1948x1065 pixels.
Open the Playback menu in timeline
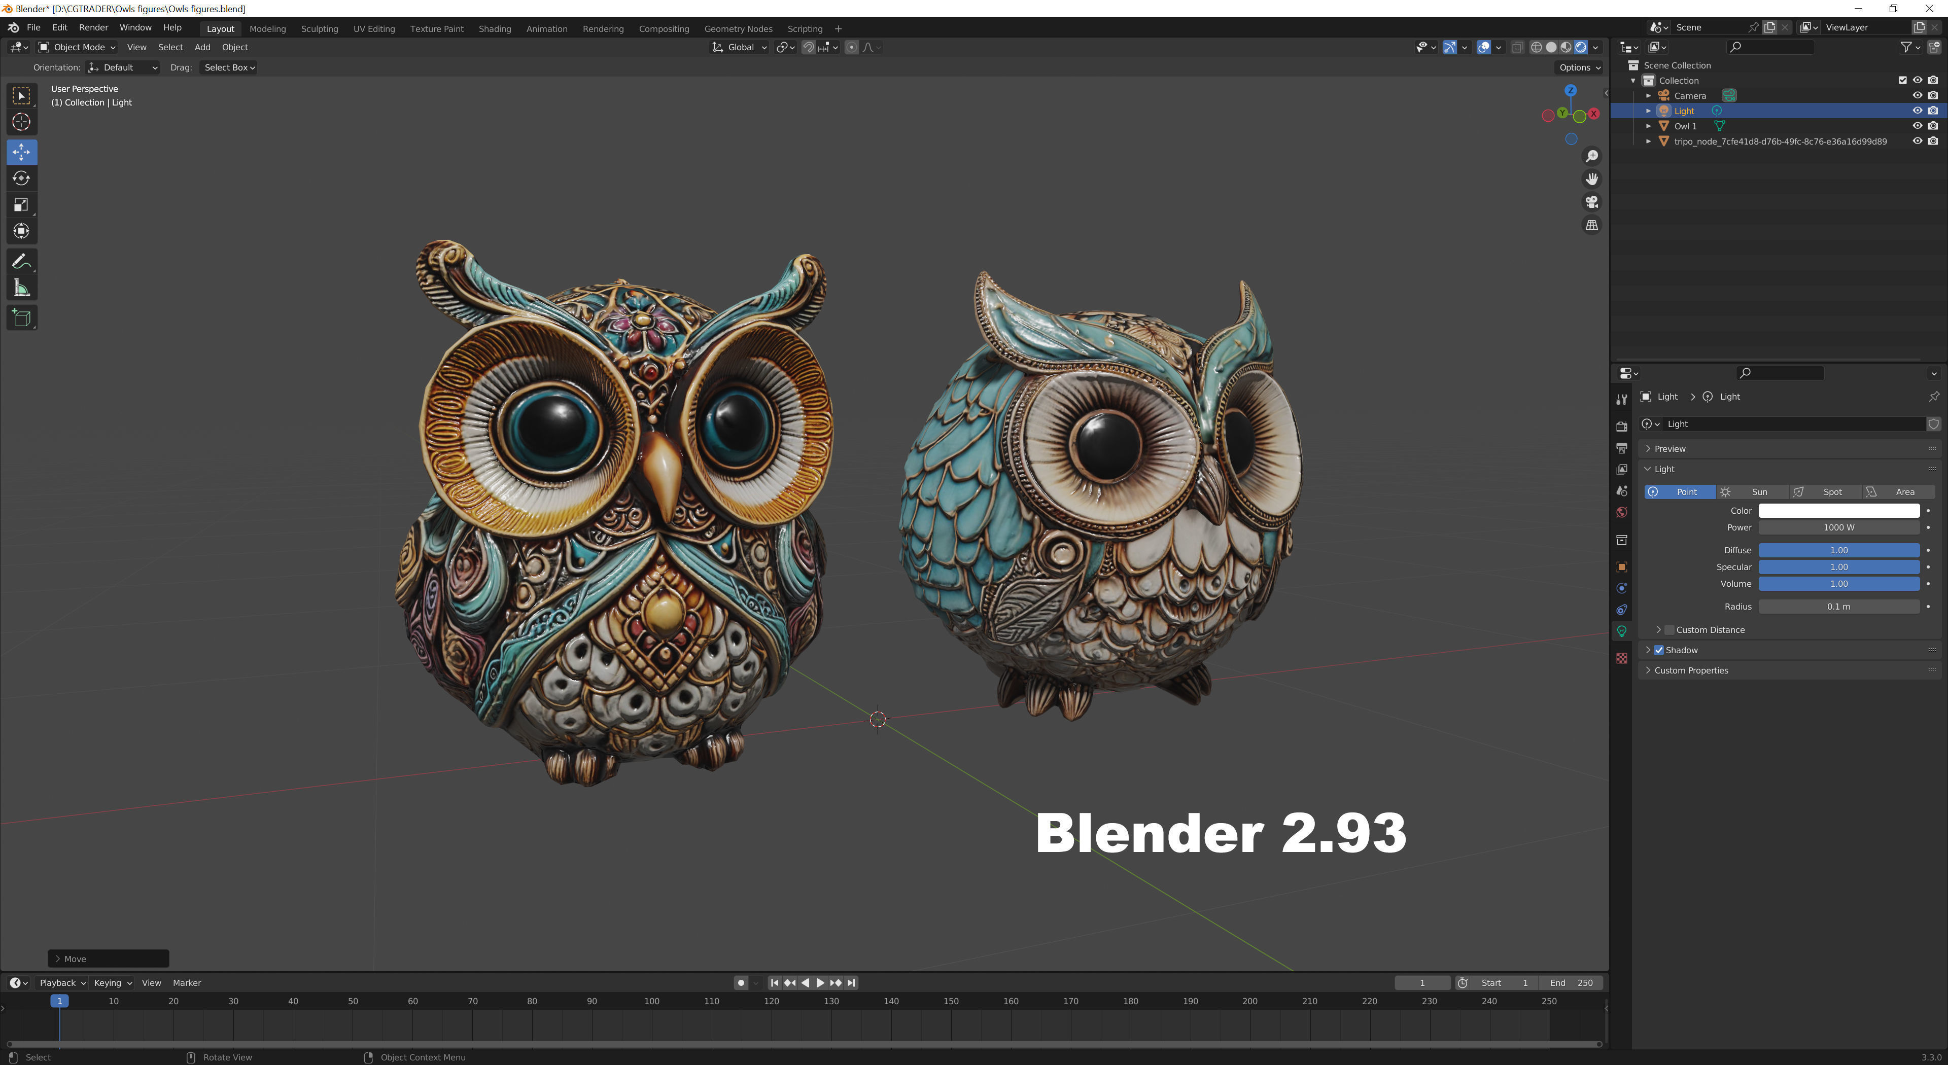pyautogui.click(x=63, y=983)
